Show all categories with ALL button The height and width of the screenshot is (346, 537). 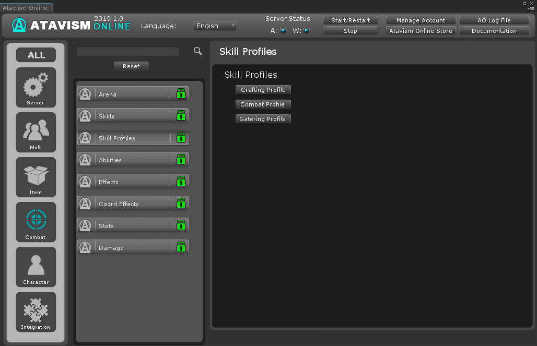point(36,55)
